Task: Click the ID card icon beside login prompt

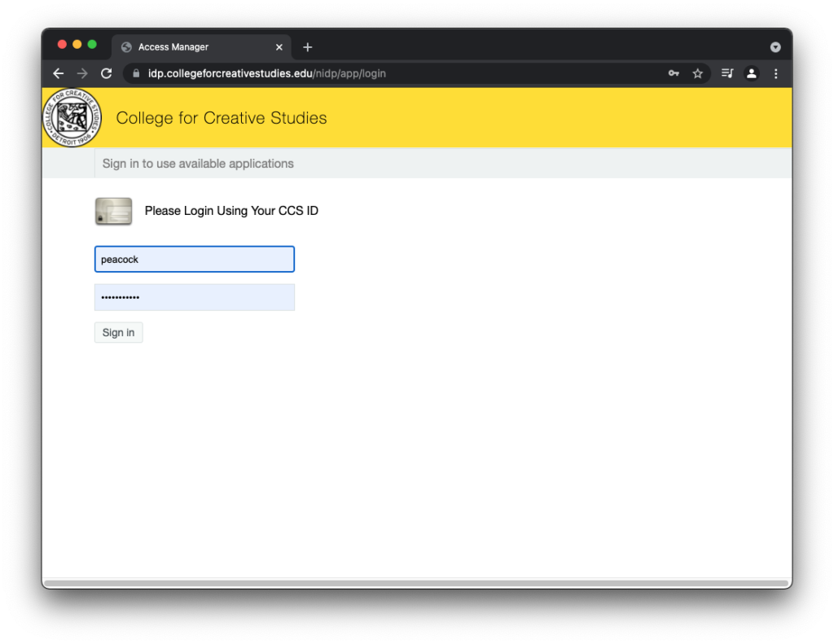Action: [x=113, y=211]
